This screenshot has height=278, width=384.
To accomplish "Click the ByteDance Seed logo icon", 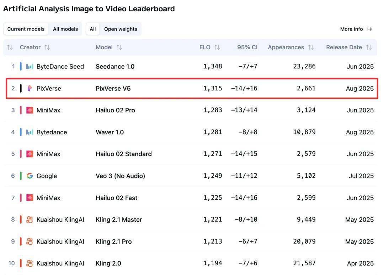I will point(30,66).
